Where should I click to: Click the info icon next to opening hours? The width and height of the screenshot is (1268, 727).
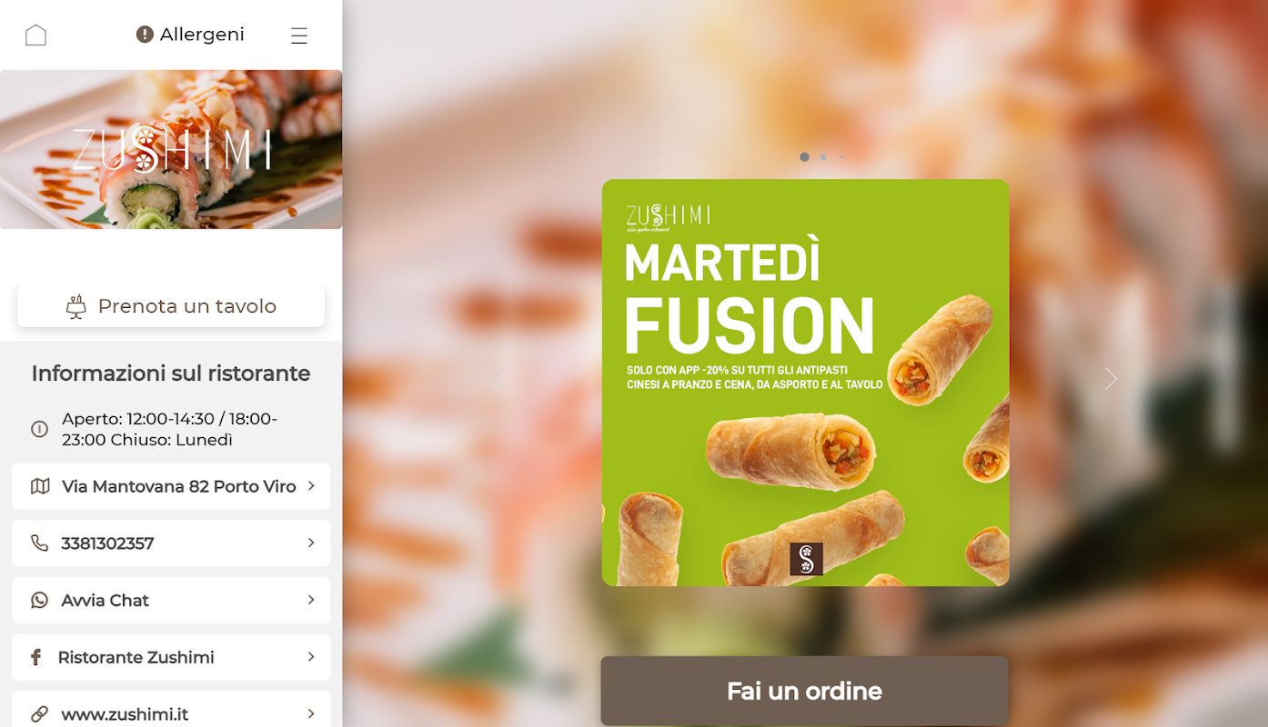(39, 429)
